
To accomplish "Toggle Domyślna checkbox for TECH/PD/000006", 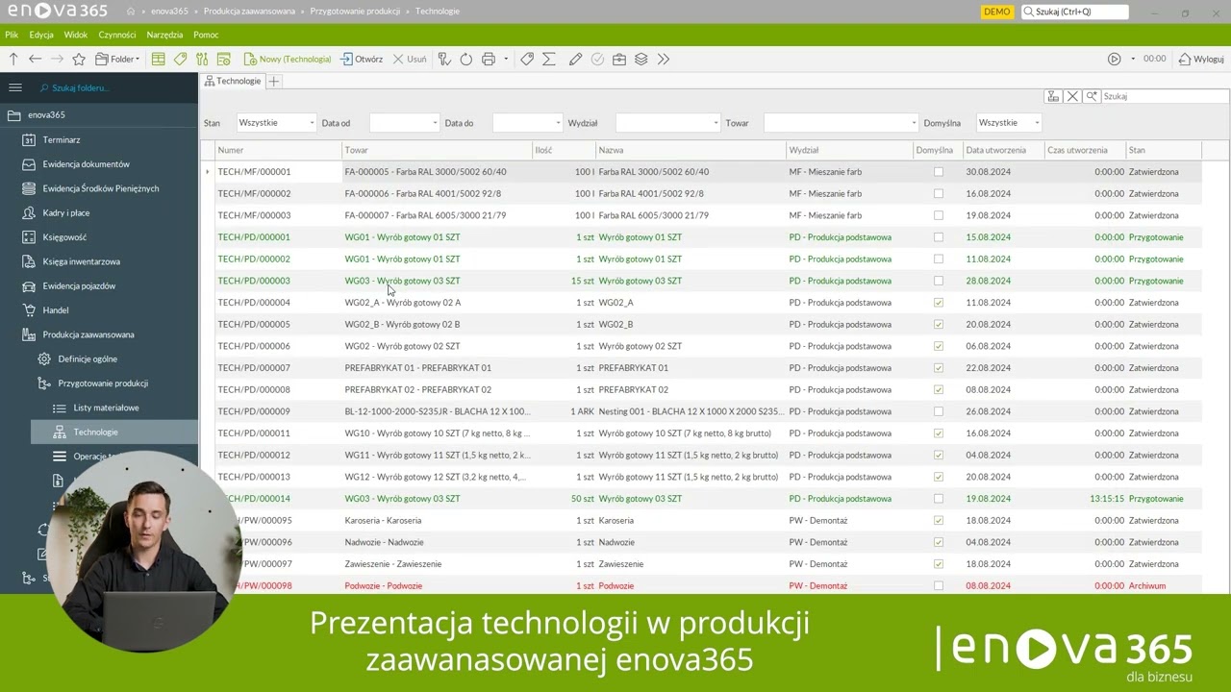I will coord(939,346).
